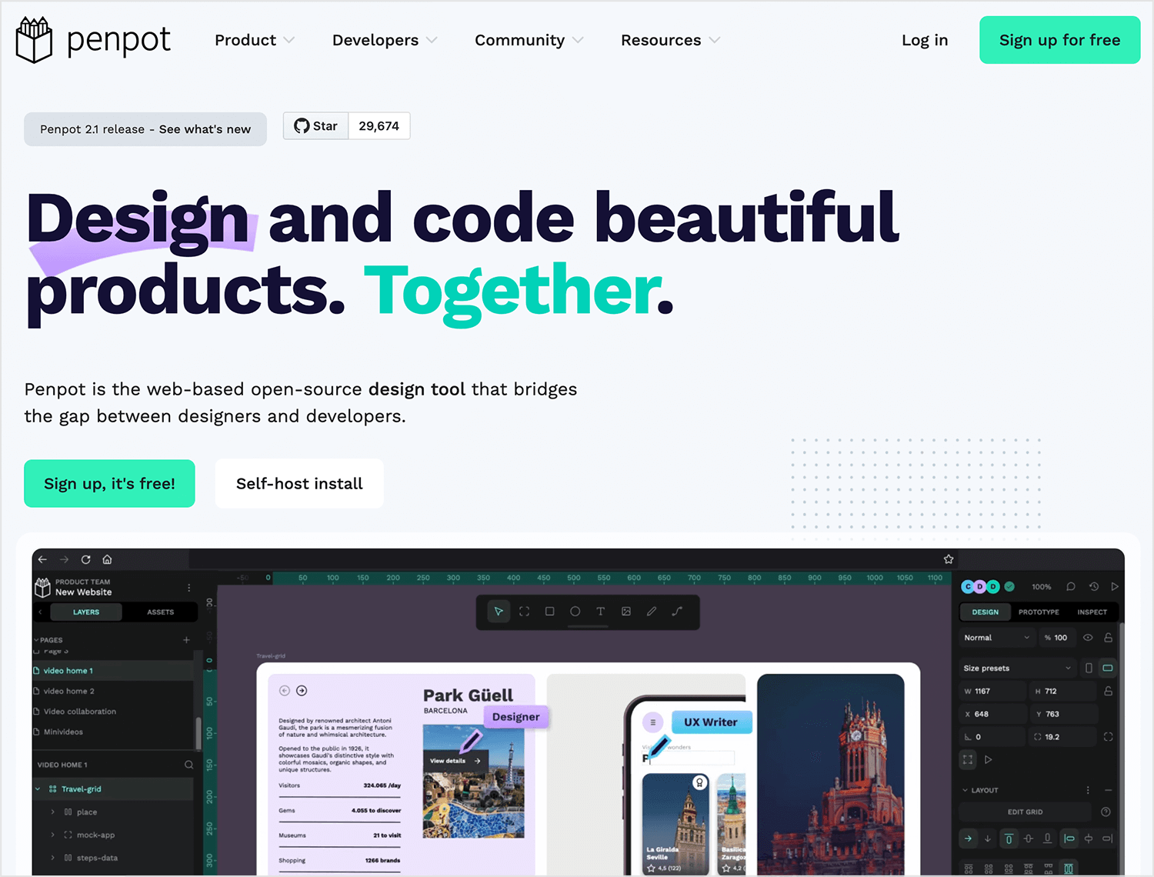Screen dimensions: 1154x877
Task: Click the GitHub Star button
Action: (316, 126)
